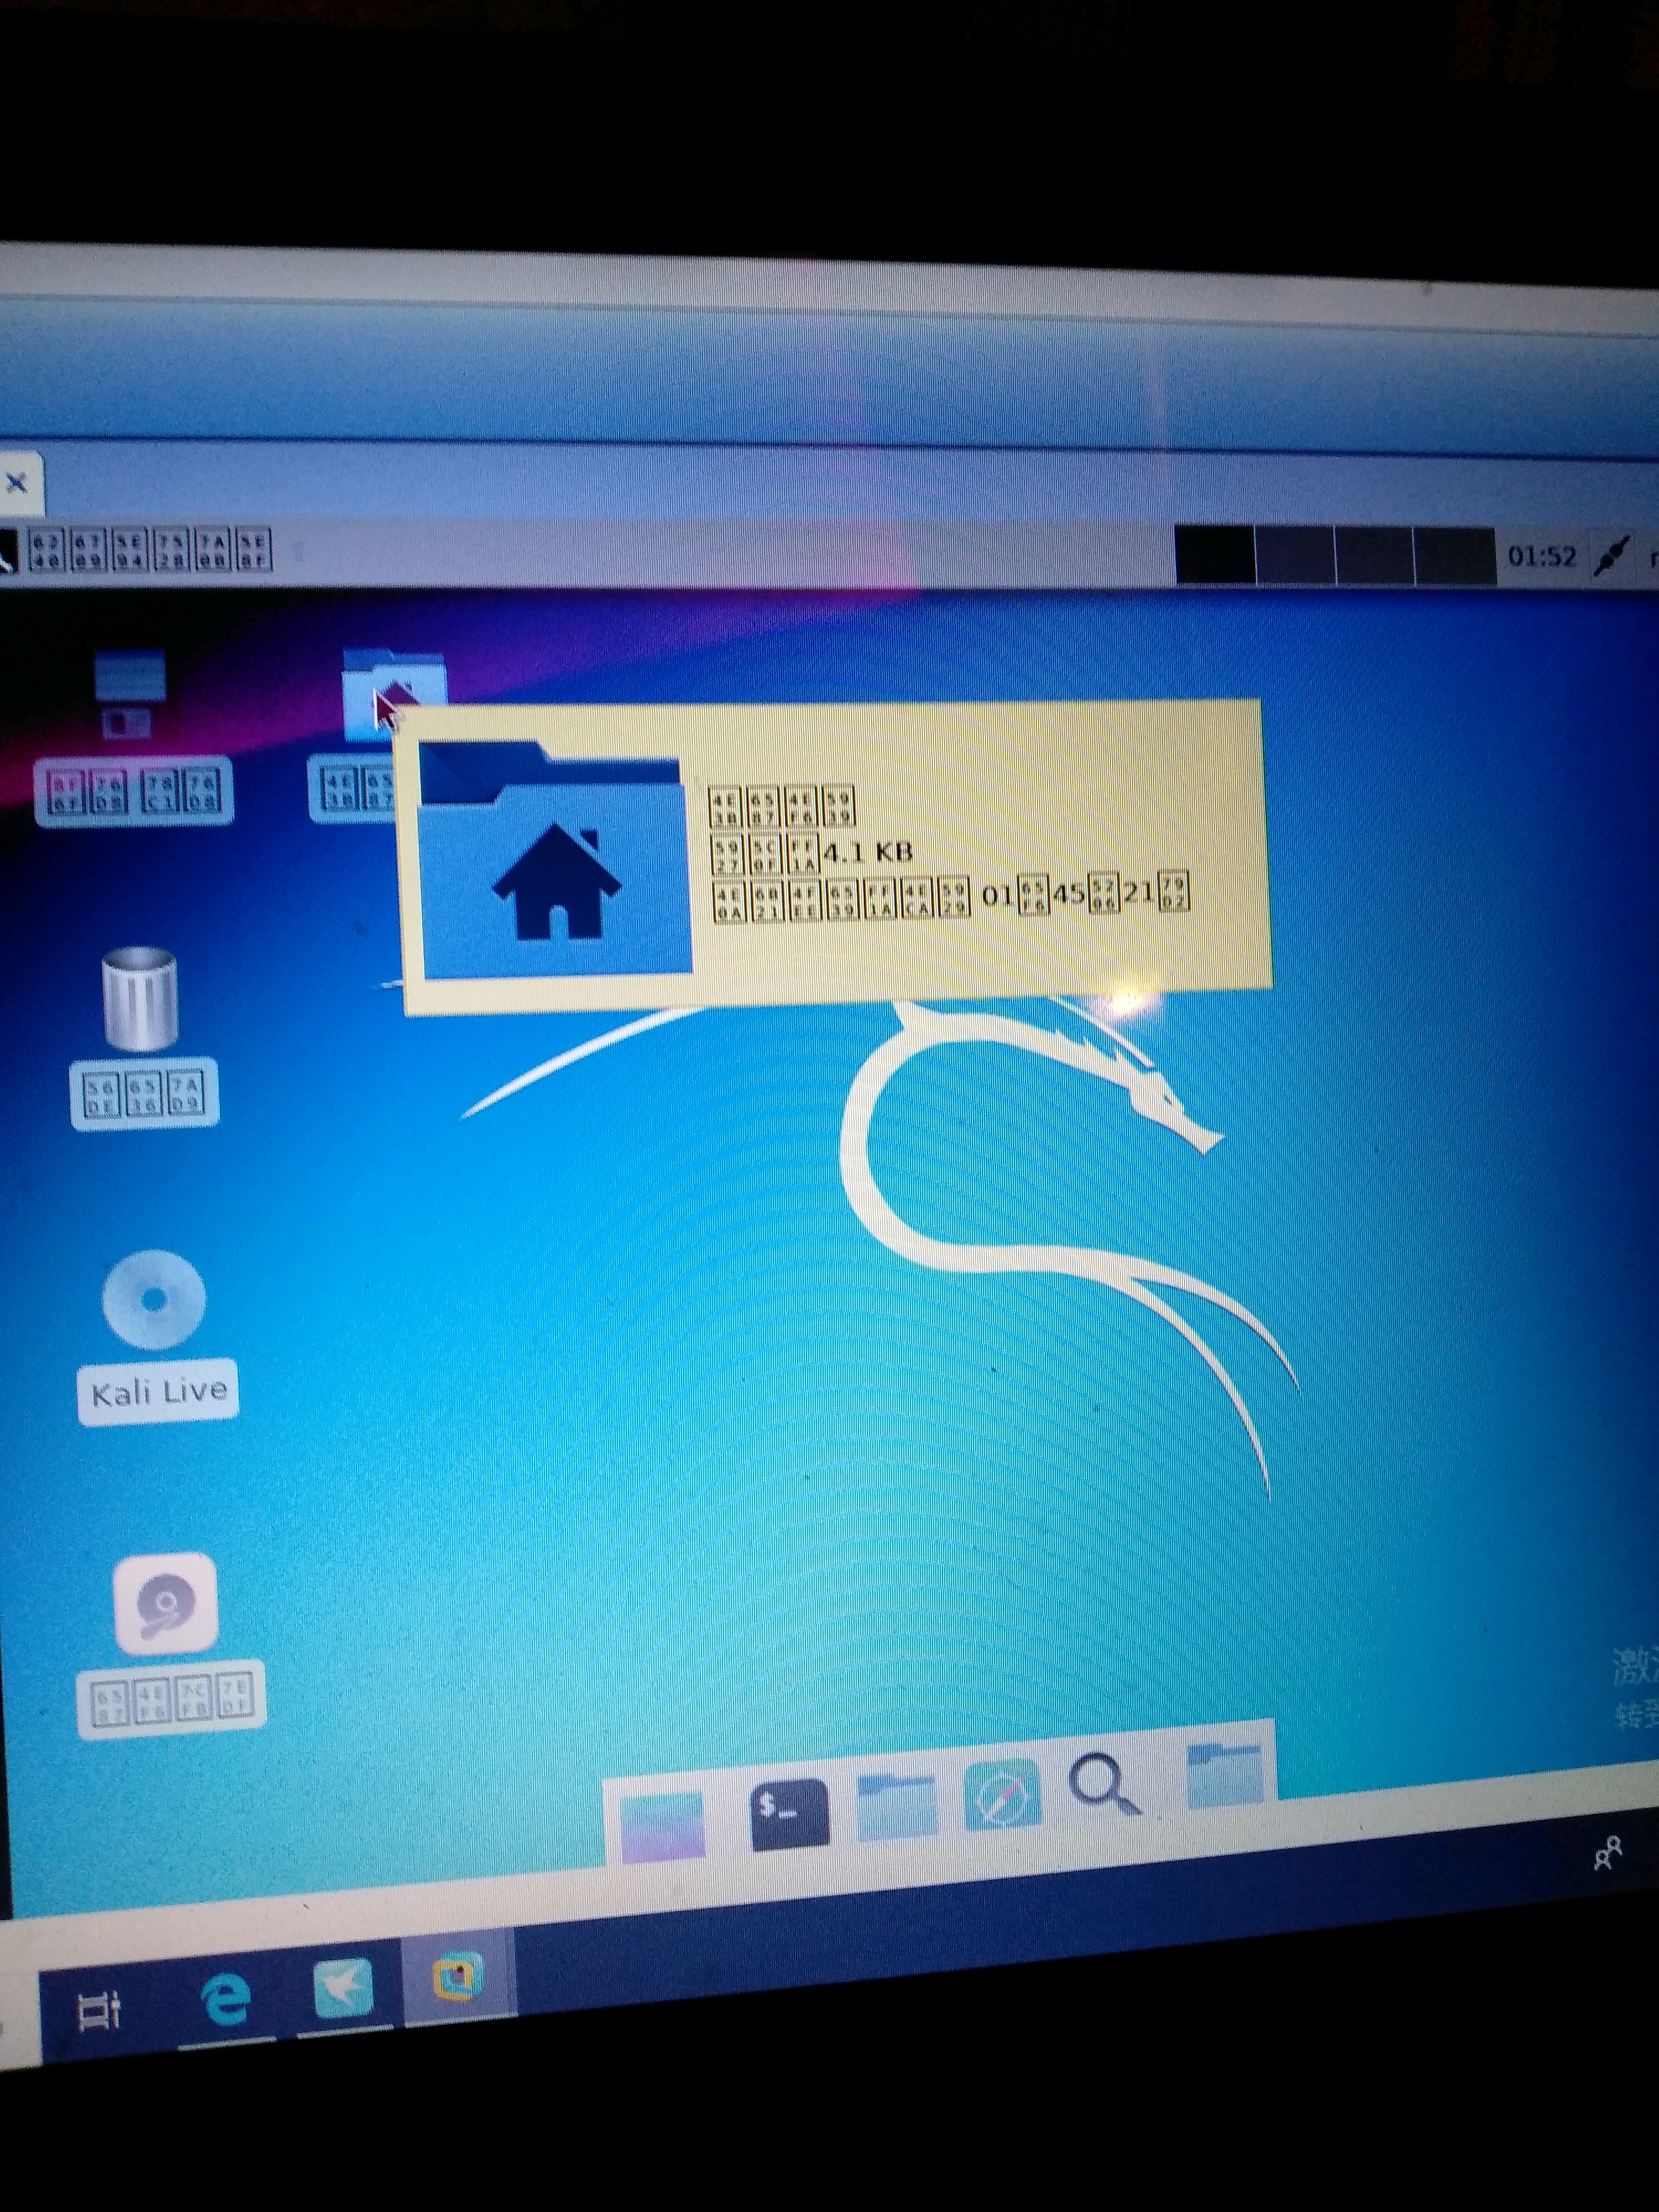Open Microsoft Edge from Windows taskbar
This screenshot has height=2212, width=1659.
coord(226,2000)
